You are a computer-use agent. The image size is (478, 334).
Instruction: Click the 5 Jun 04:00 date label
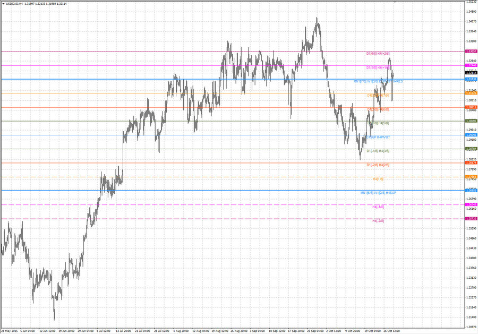[28, 331]
